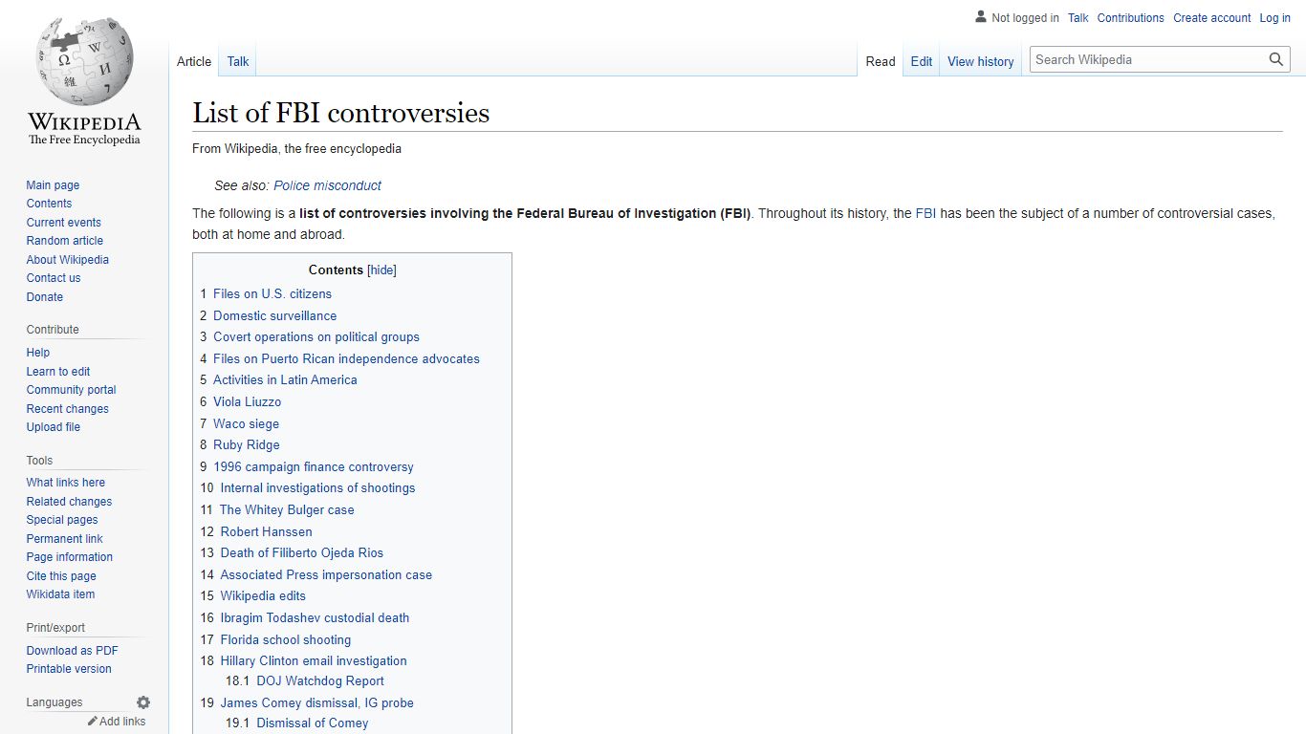Open What links here tool
Viewport: 1306px width, 734px height.
click(x=66, y=483)
